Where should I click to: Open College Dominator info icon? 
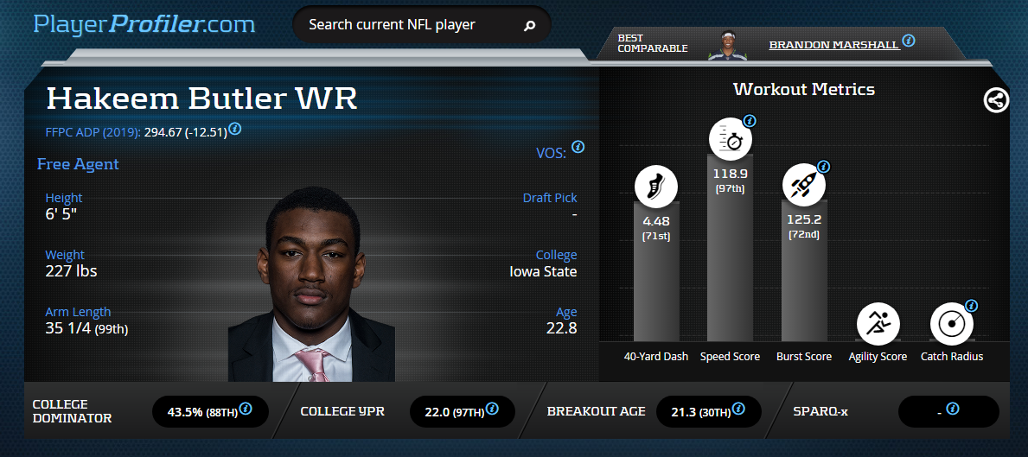coord(246,409)
